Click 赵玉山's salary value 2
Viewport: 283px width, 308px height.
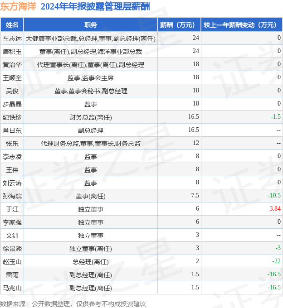197,261
